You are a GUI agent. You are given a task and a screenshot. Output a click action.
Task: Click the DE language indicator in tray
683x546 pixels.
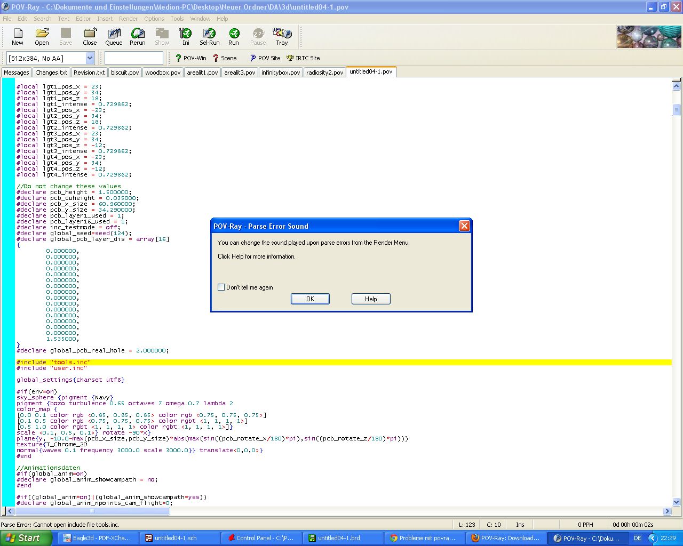[x=637, y=538]
